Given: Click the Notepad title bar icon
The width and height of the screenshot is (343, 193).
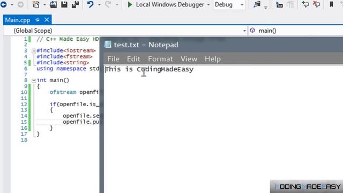Looking at the screenshot, I should click(108, 44).
